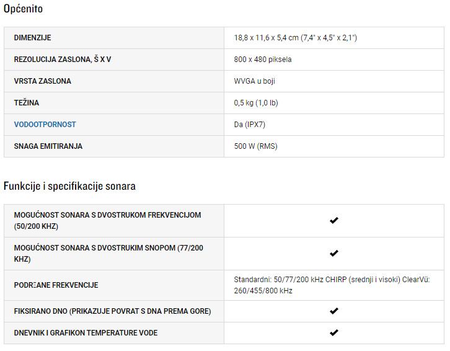Image resolution: width=450 pixels, height=351 pixels.
Task: Select the Rezolucija zaslona row label
Action: tap(63, 60)
